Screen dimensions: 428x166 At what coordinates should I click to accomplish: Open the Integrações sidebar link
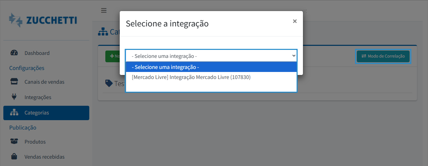coord(38,97)
